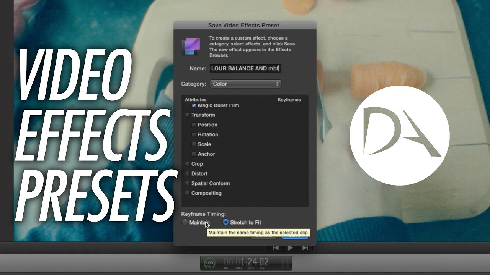Enable the Scale checkbox
This screenshot has height=275, width=490.
(x=194, y=144)
